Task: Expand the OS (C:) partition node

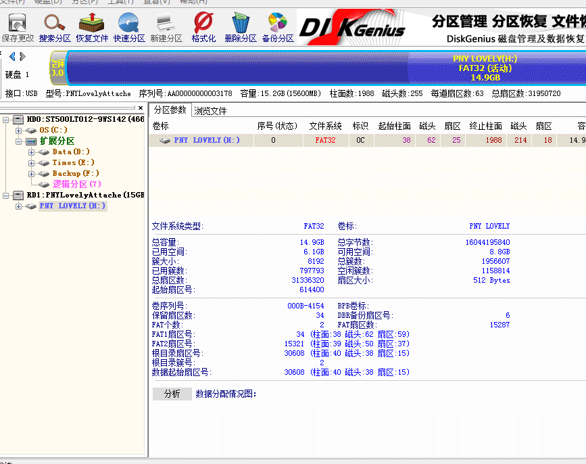Action: (x=18, y=131)
